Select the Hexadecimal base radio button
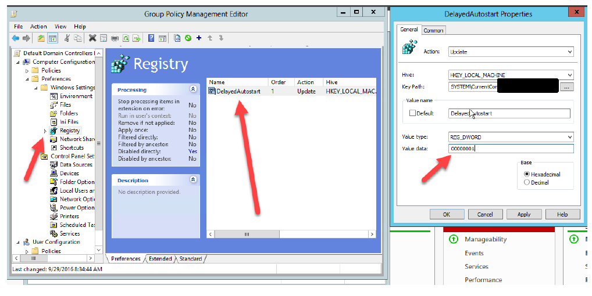The image size is (592, 296). pyautogui.click(x=527, y=174)
